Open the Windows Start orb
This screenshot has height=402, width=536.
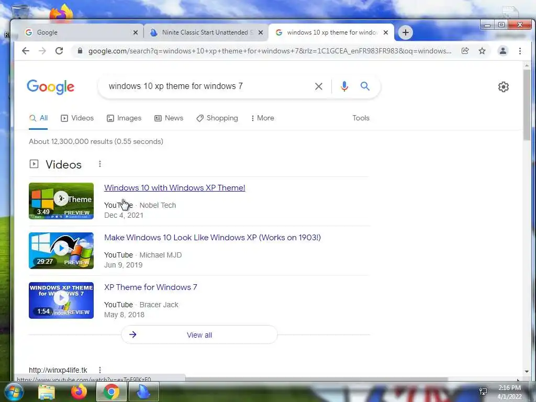point(14,392)
